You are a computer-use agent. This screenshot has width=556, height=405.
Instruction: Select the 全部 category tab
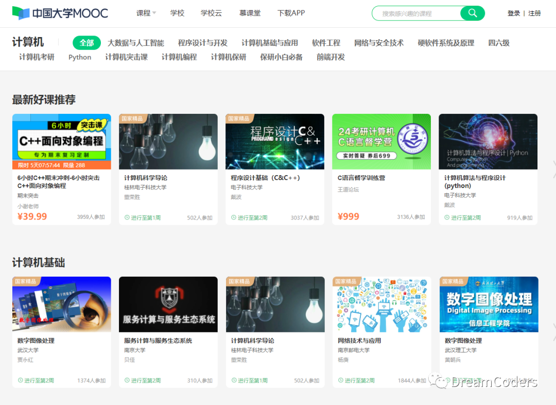pyautogui.click(x=86, y=43)
